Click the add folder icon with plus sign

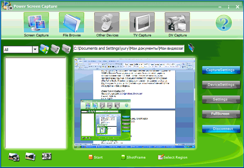coord(44,49)
